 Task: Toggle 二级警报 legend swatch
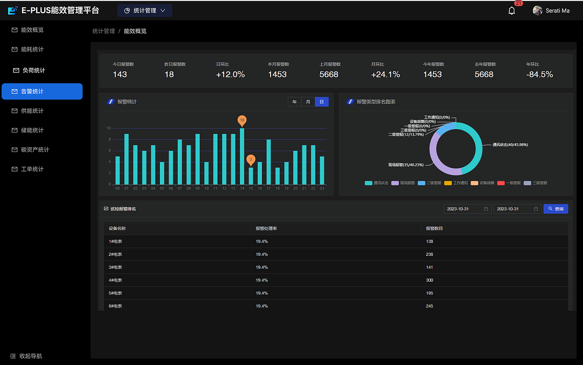coord(421,183)
